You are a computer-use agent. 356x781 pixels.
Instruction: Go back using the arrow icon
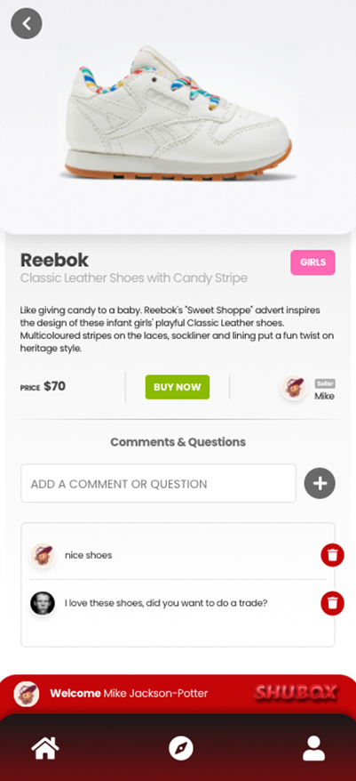pyautogui.click(x=27, y=23)
